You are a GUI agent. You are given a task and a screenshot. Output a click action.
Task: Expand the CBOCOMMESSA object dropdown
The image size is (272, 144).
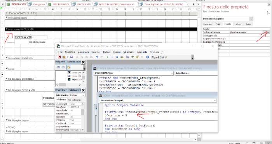coord(172,73)
